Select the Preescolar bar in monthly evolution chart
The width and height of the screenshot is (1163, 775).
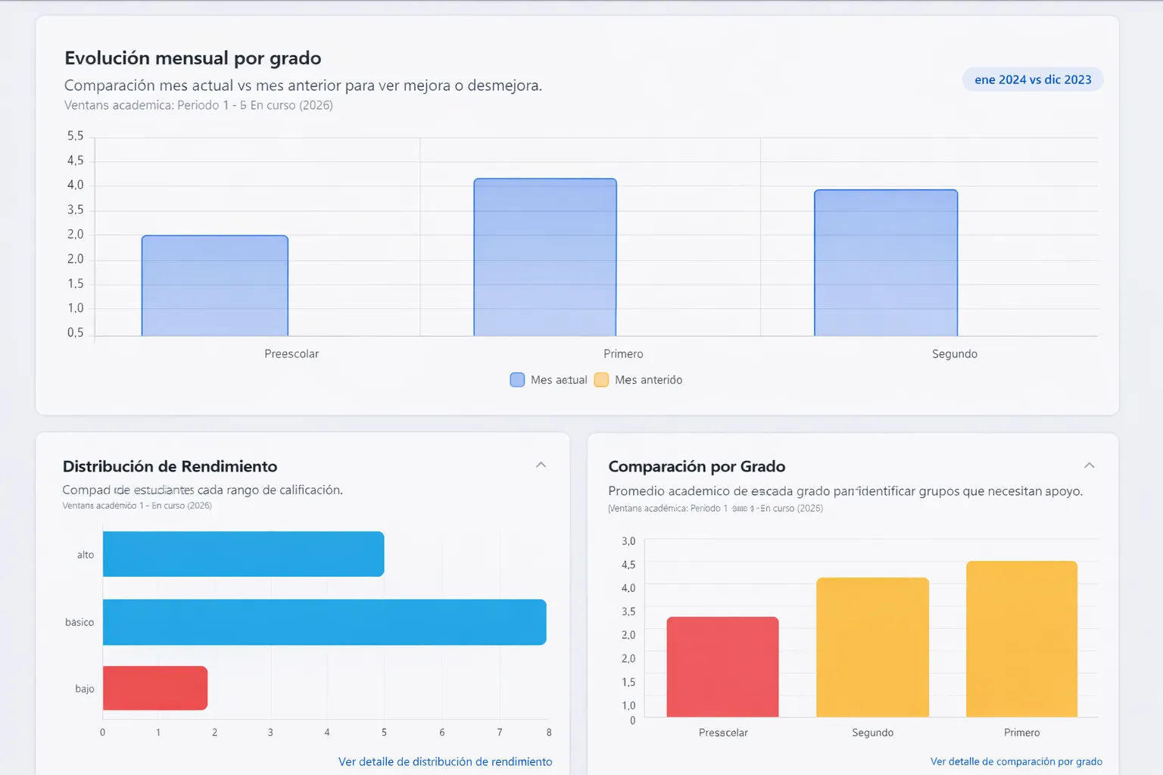pyautogui.click(x=214, y=284)
